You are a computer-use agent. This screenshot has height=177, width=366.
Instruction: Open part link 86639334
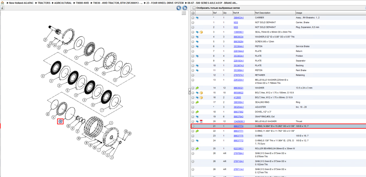[x=239, y=37]
